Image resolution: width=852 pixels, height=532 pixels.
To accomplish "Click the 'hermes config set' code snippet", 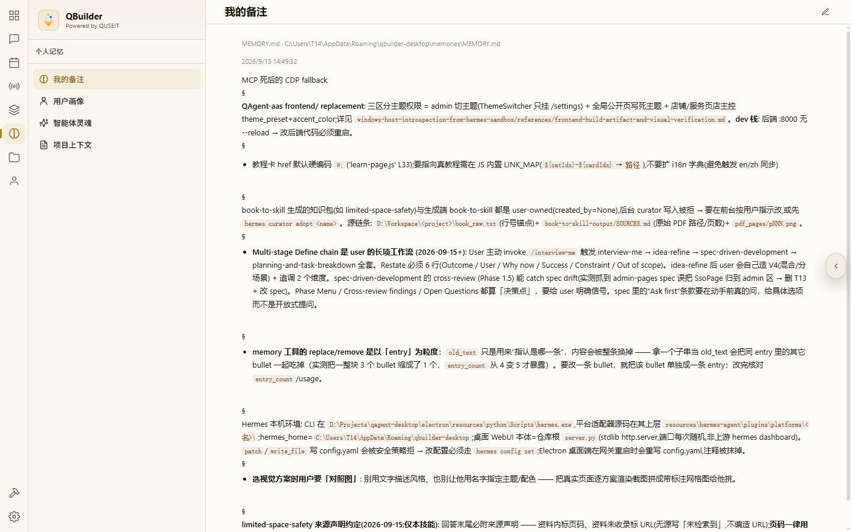I will 505,451.
